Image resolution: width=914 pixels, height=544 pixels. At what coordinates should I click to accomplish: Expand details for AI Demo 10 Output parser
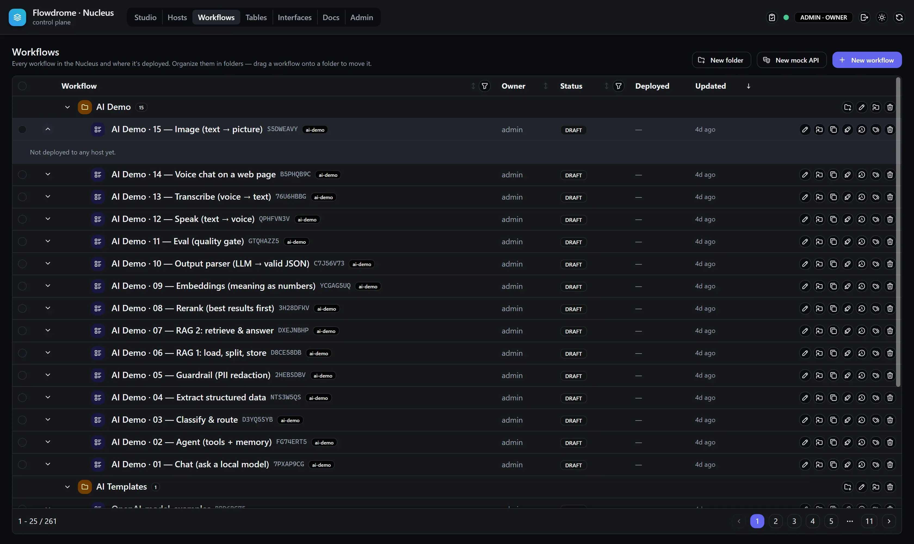(48, 264)
